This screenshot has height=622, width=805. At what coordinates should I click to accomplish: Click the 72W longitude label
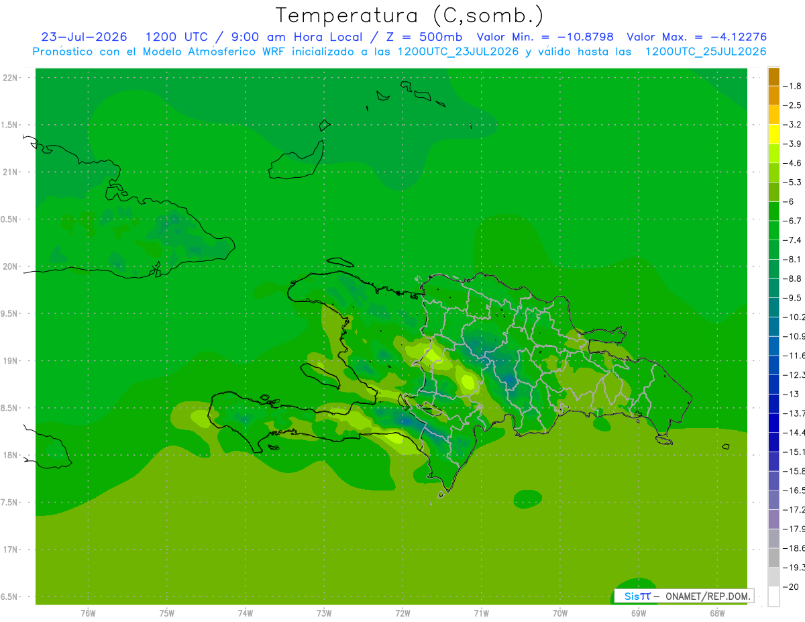pyautogui.click(x=402, y=613)
